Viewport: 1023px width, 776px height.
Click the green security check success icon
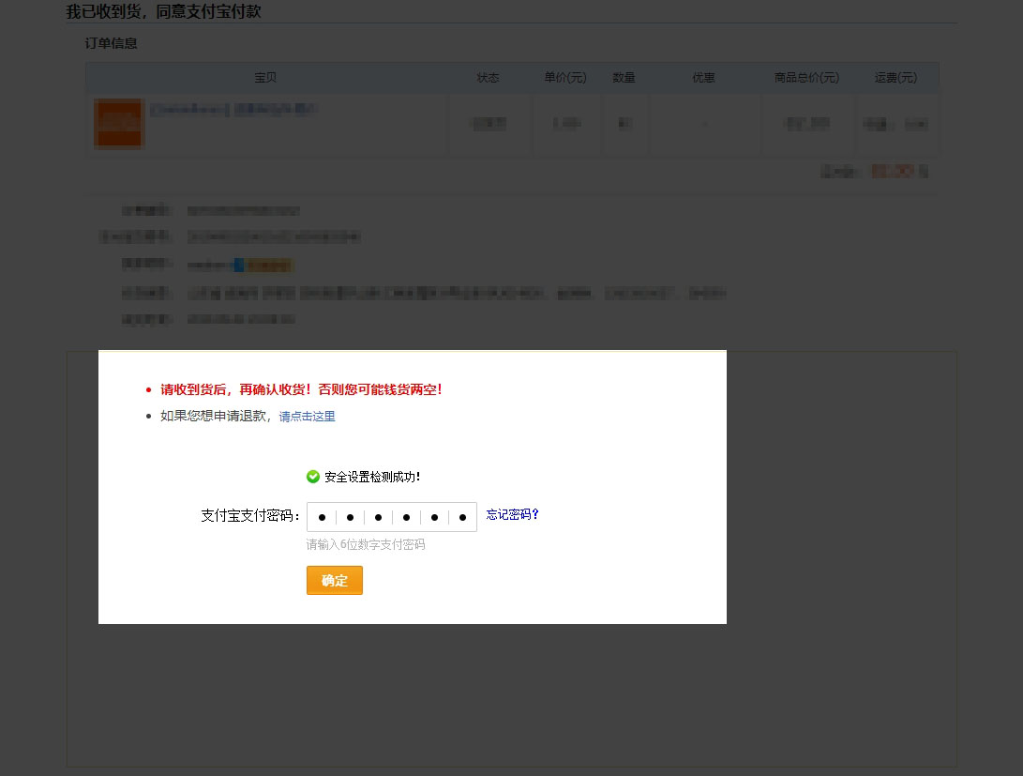(x=313, y=477)
